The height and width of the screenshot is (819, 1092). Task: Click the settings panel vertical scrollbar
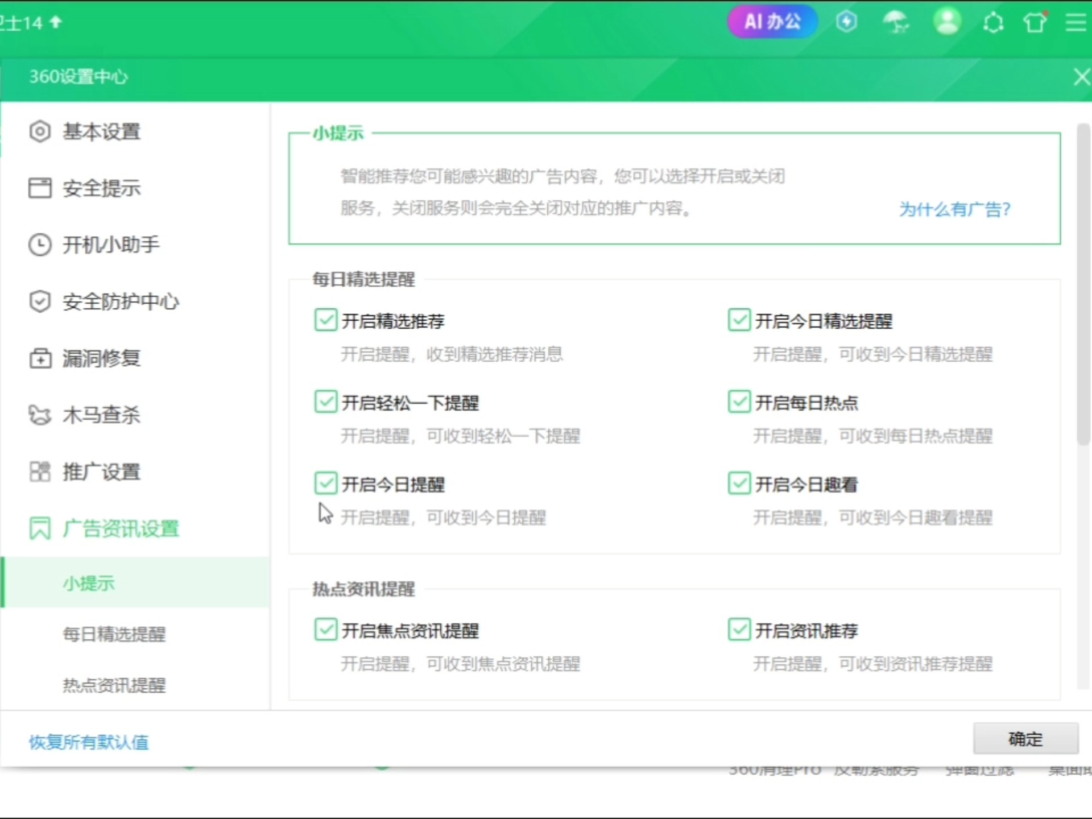tap(1083, 284)
